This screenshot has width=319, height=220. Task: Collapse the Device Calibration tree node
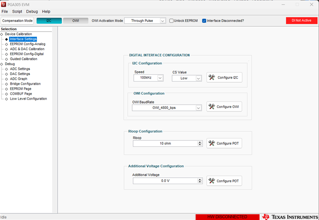tap(1, 34)
